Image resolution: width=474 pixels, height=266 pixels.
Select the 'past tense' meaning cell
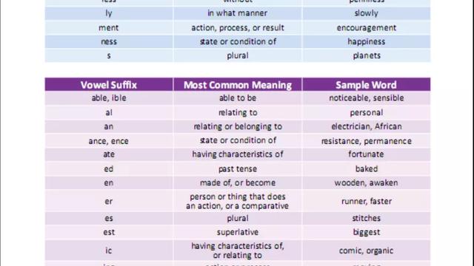[x=238, y=168]
